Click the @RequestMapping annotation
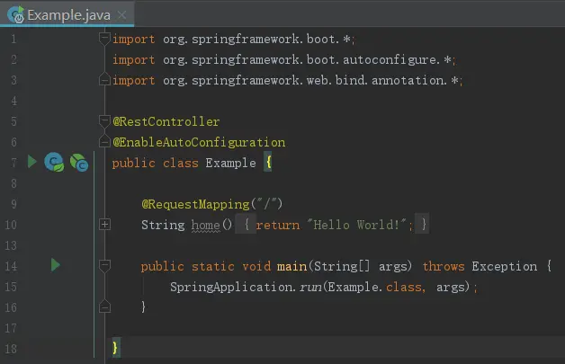The width and height of the screenshot is (565, 364). click(195, 205)
